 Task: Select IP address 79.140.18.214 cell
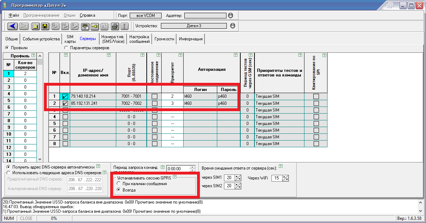click(x=93, y=96)
